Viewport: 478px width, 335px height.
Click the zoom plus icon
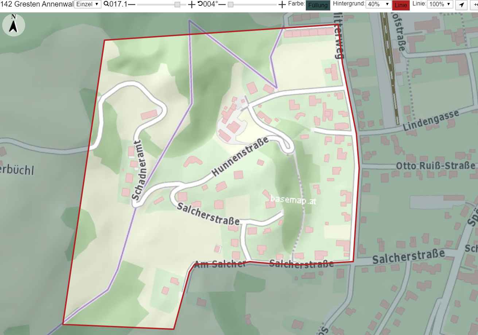click(191, 5)
